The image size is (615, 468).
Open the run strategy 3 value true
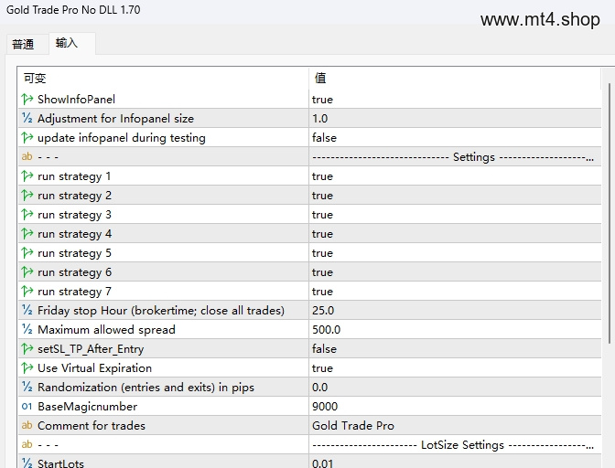tap(455, 214)
